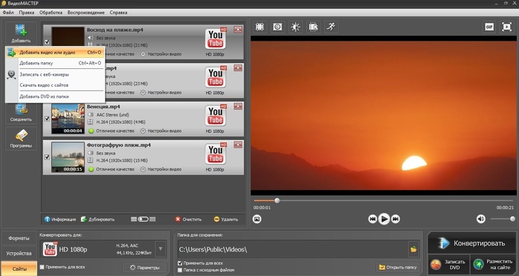Open Настройки видео for Венеция.mp4
519x276 pixels.
tap(161, 131)
